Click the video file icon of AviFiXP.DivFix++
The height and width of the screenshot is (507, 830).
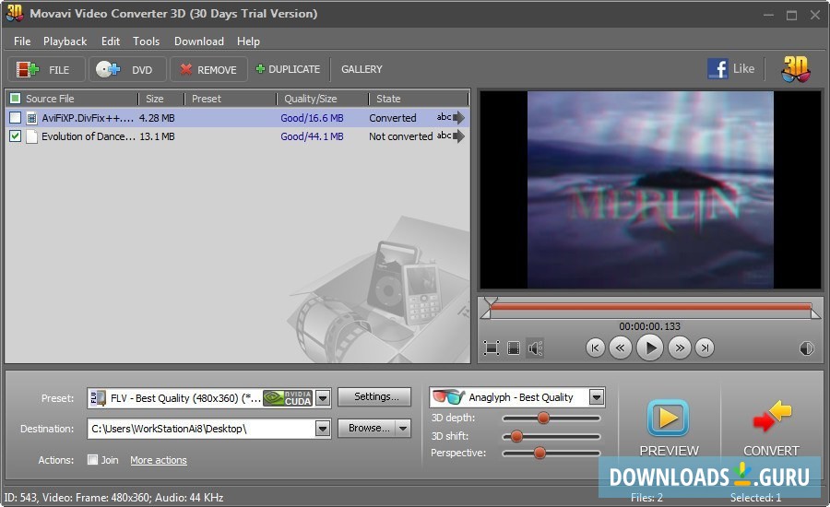coord(31,118)
